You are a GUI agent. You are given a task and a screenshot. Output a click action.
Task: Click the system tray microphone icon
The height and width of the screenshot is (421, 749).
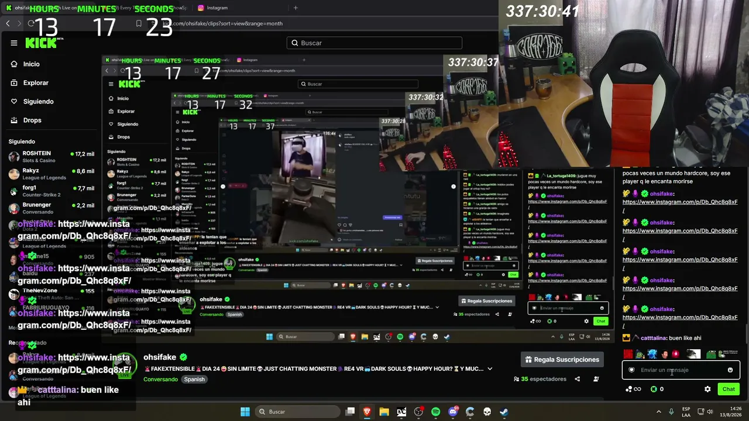(x=671, y=412)
